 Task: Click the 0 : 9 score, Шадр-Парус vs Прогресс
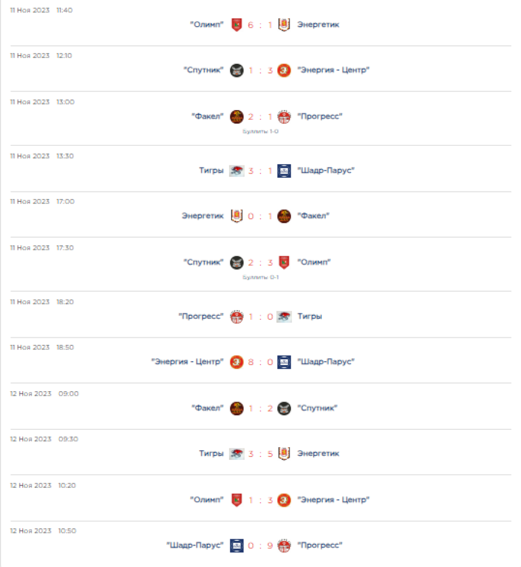click(260, 546)
